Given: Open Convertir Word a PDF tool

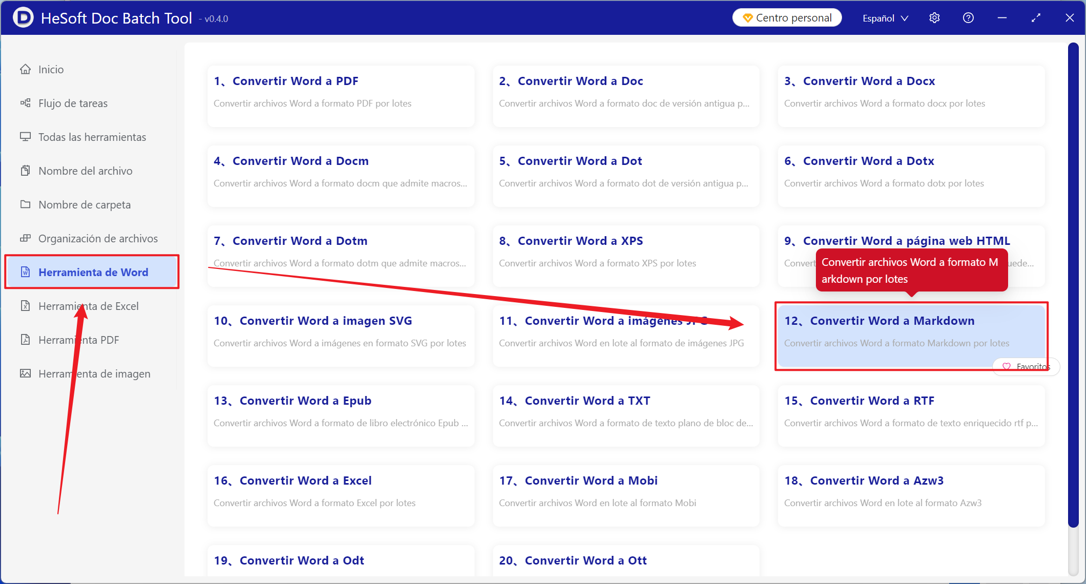Looking at the screenshot, I should click(x=341, y=96).
